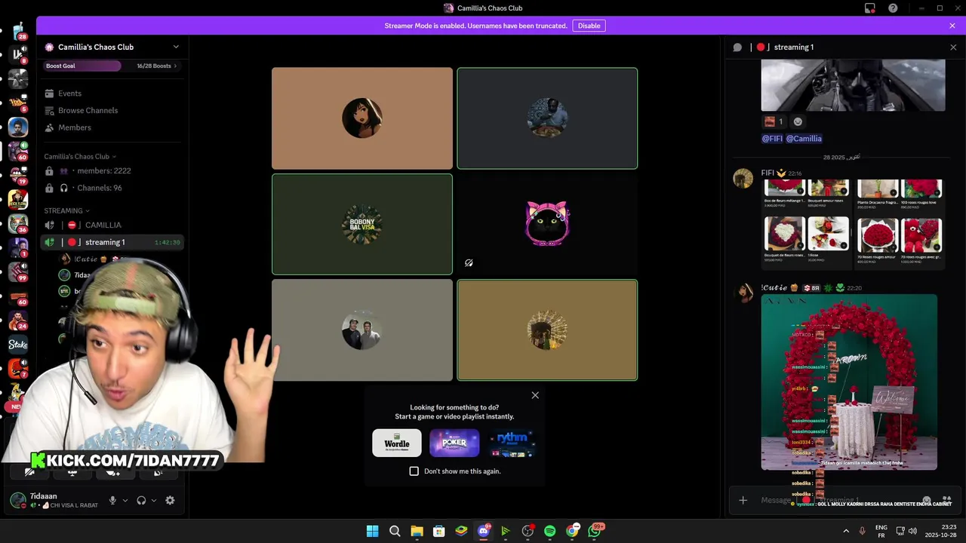Screen dimensions: 966x543
Task: Focus the two-men photo participant tile
Action: coord(362,330)
